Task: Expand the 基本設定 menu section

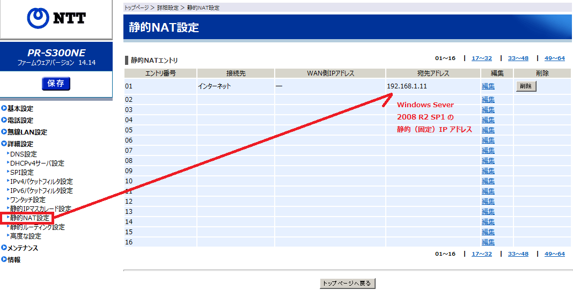Action: point(20,109)
